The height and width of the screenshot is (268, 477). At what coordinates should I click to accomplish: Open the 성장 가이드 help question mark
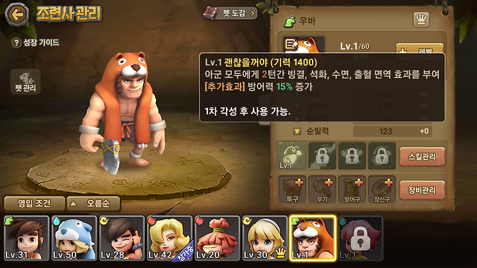click(16, 42)
